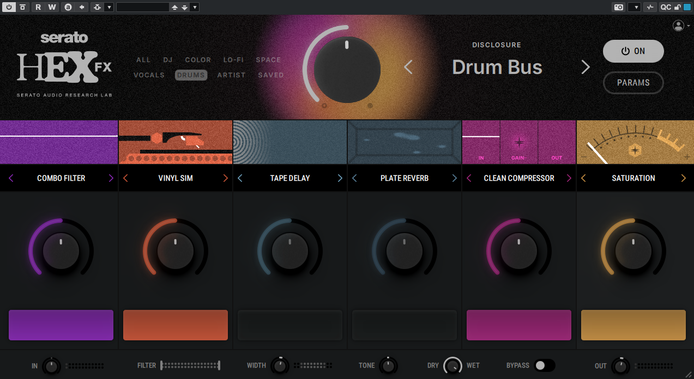Toggle the ON power button
Screen dimensions: 694x379
pos(633,51)
